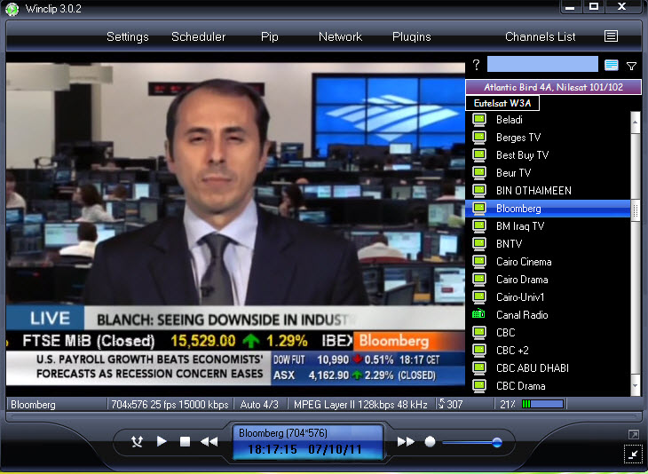Click the pop-out window icon at bottom right
The width and height of the screenshot is (648, 474).
click(633, 434)
